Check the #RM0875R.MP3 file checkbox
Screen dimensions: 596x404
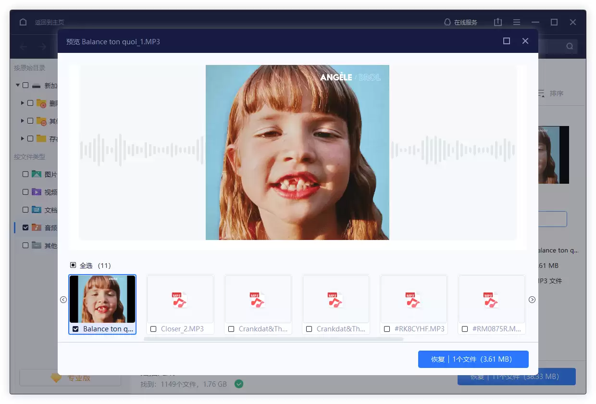[x=465, y=329]
